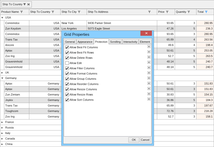Uncheck Allow Delete Rows
The height and width of the screenshot is (147, 214).
coord(67,58)
